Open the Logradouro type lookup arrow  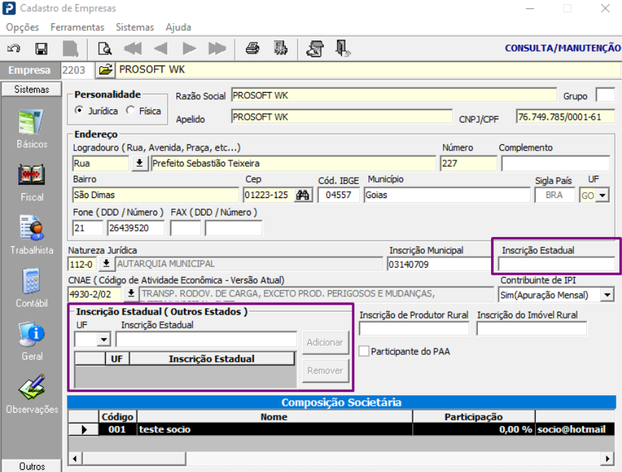139,163
